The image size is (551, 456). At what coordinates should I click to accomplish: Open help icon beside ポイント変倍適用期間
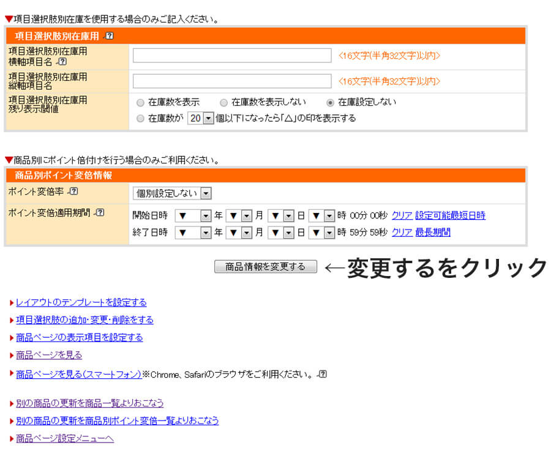(x=100, y=212)
